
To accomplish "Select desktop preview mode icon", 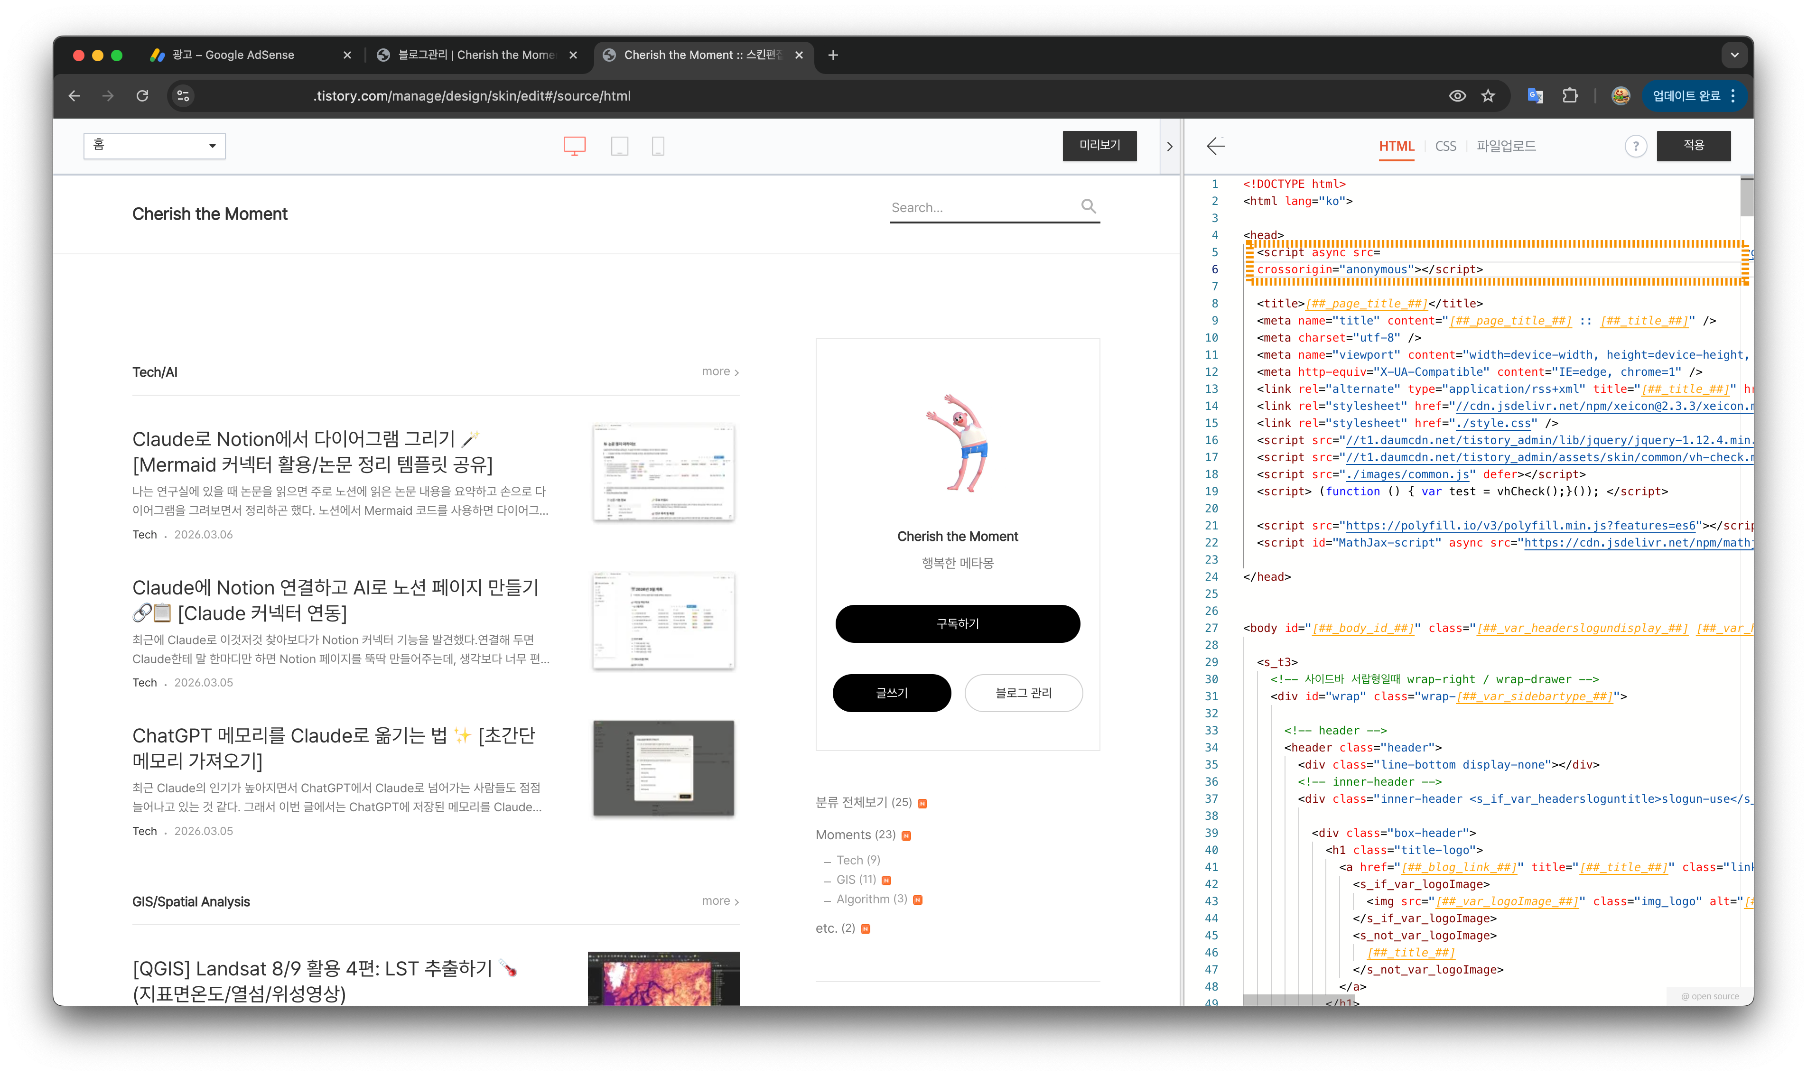I will [574, 146].
